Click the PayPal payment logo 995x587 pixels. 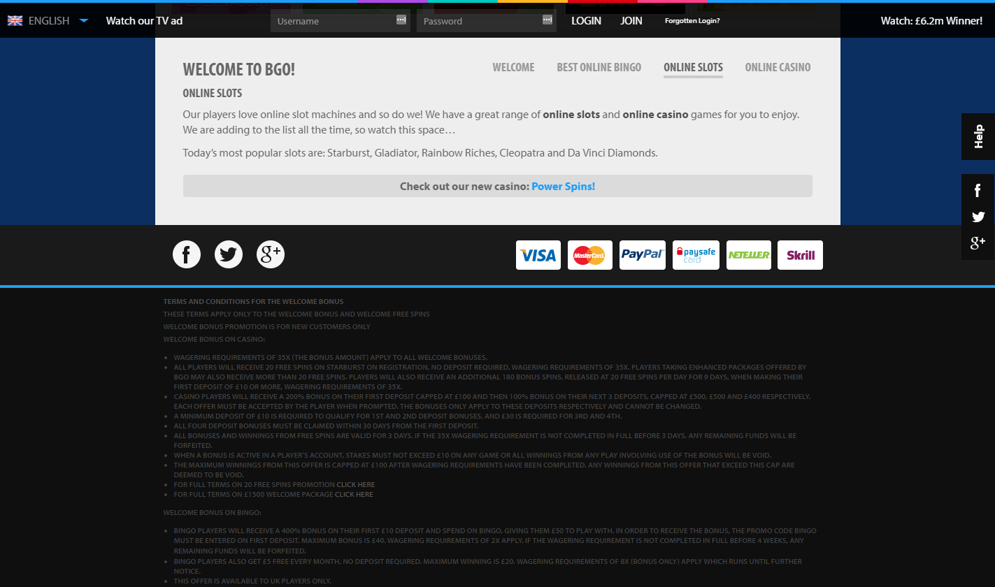pyautogui.click(x=643, y=255)
